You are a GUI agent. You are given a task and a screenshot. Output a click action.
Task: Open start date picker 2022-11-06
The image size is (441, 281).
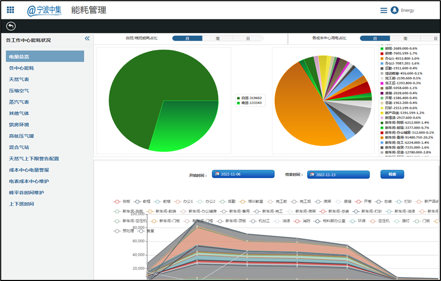[x=243, y=174]
